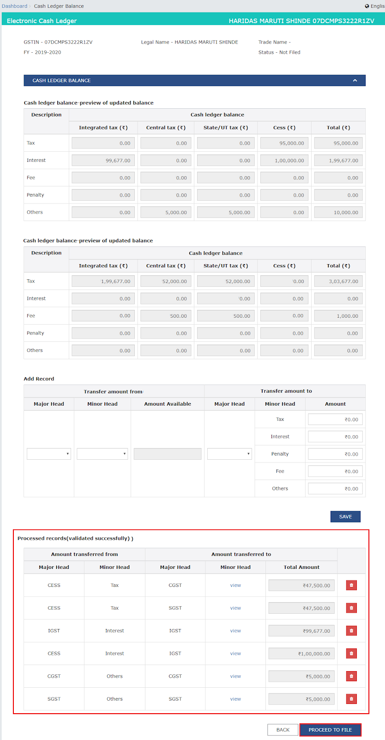Click the GSTIN - 07DCMPS3222R1ZV text
Screen dimensions: 385x740
coord(58,42)
